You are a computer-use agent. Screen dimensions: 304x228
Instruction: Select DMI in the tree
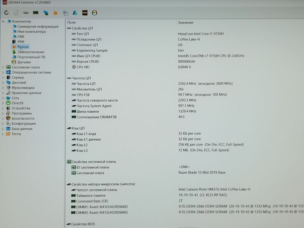click(x=21, y=36)
